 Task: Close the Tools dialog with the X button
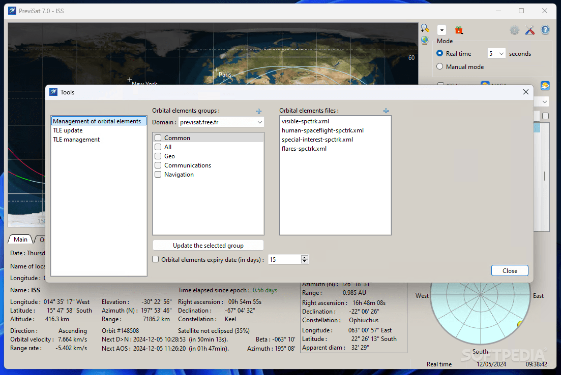(x=525, y=92)
